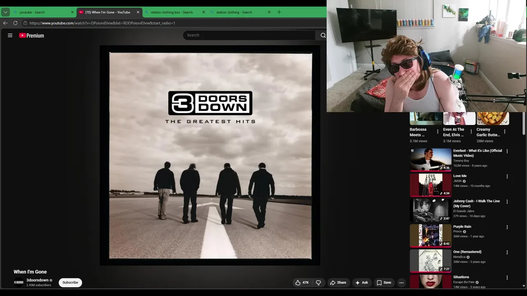527x296 pixels.
Task: Subscribe to 3doorsdown channel
Action: [70, 282]
